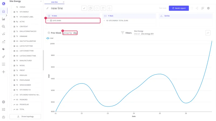The width and height of the screenshot is (216, 121).
Task: Click the fullscreen expand icon
Action: [192, 8]
